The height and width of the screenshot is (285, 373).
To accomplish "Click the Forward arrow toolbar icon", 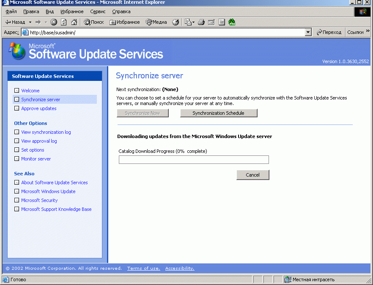I will click(38, 22).
